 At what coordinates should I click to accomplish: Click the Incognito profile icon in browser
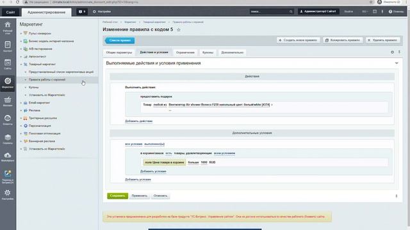pyautogui.click(x=379, y=2)
